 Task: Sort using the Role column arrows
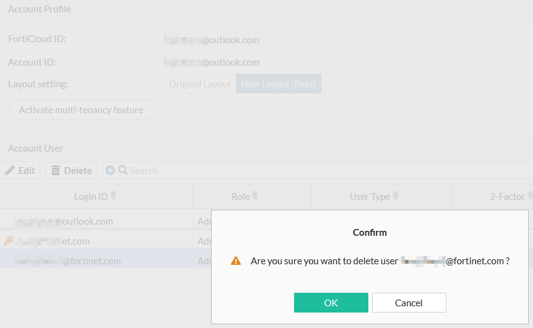(254, 196)
